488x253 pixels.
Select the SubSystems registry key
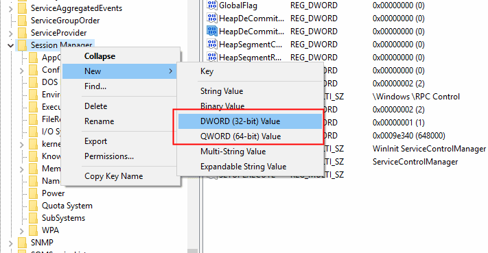click(x=63, y=218)
